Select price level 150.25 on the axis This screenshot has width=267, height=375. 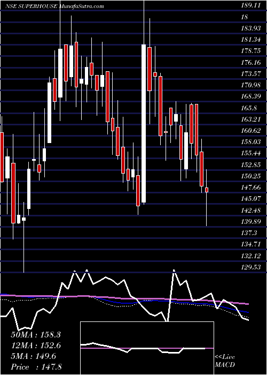250,176
